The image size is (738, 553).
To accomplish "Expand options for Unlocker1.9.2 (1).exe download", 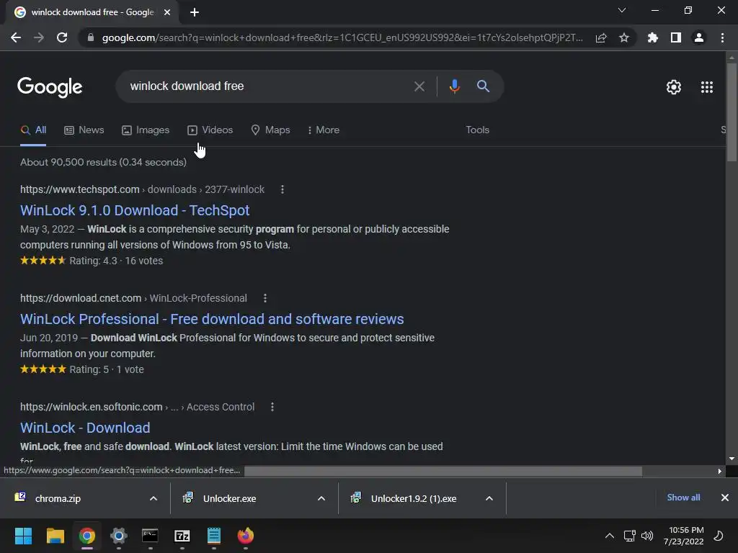I will [x=489, y=498].
